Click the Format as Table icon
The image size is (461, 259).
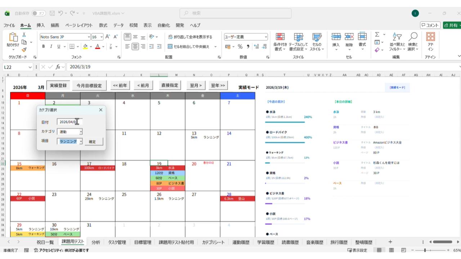[298, 42]
